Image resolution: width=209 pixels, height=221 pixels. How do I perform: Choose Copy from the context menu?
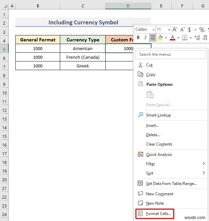[x=171, y=74]
